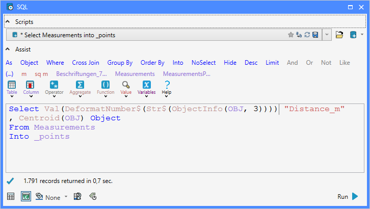Click the Like operator link
Image resolution: width=370 pixels, height=209 pixels.
coord(345,63)
